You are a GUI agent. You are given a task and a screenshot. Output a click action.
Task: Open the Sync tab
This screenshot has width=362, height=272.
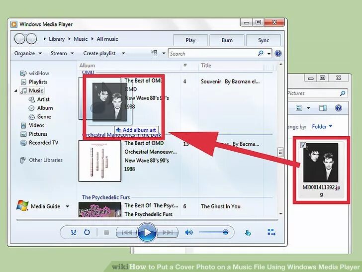[264, 40]
